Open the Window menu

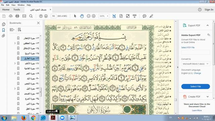point(21,5)
